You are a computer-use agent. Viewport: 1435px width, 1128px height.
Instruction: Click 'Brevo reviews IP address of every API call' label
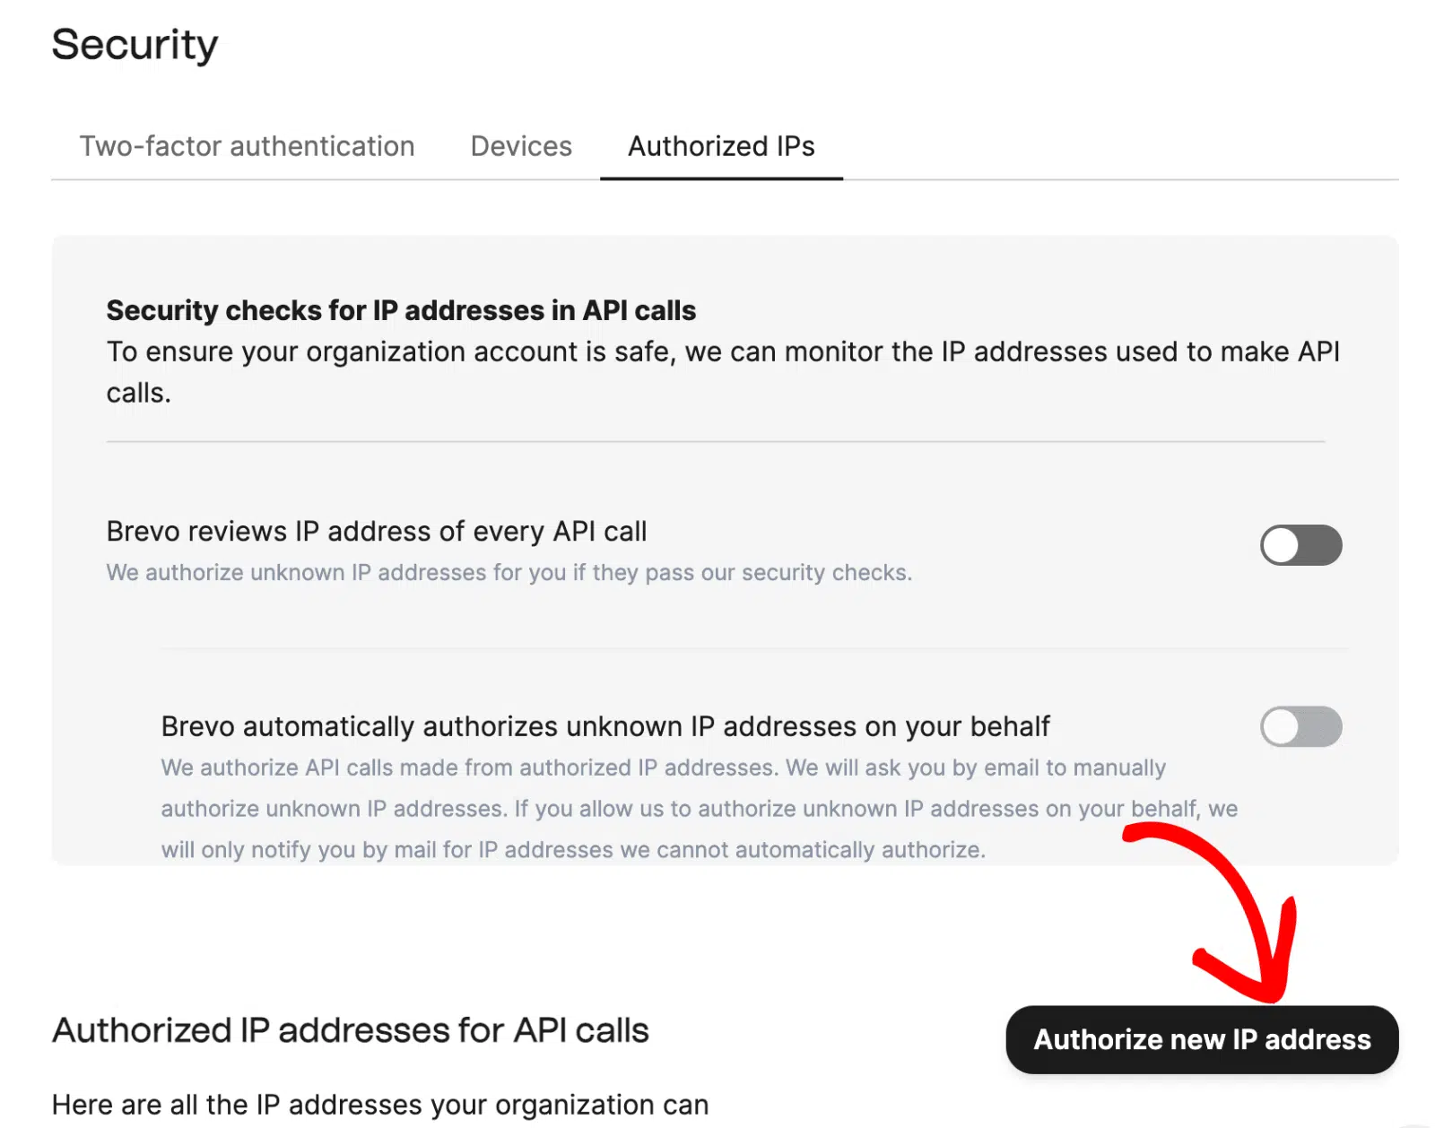pos(377,532)
